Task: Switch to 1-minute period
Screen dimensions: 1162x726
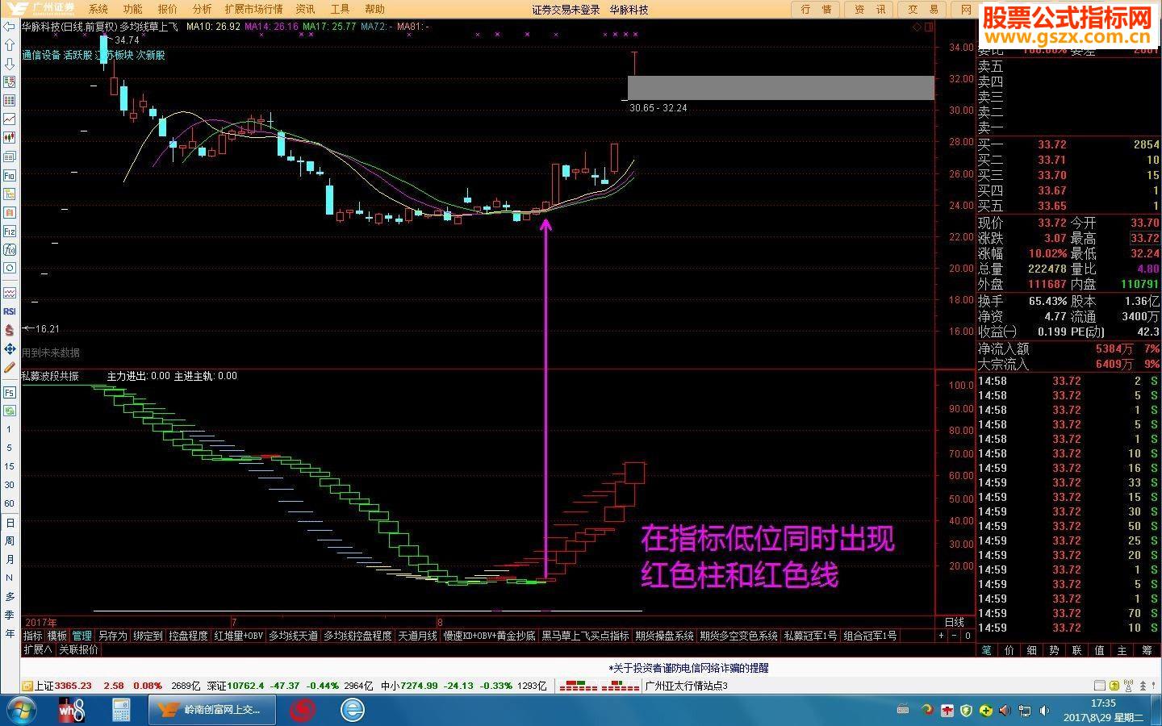Action: click(x=10, y=429)
